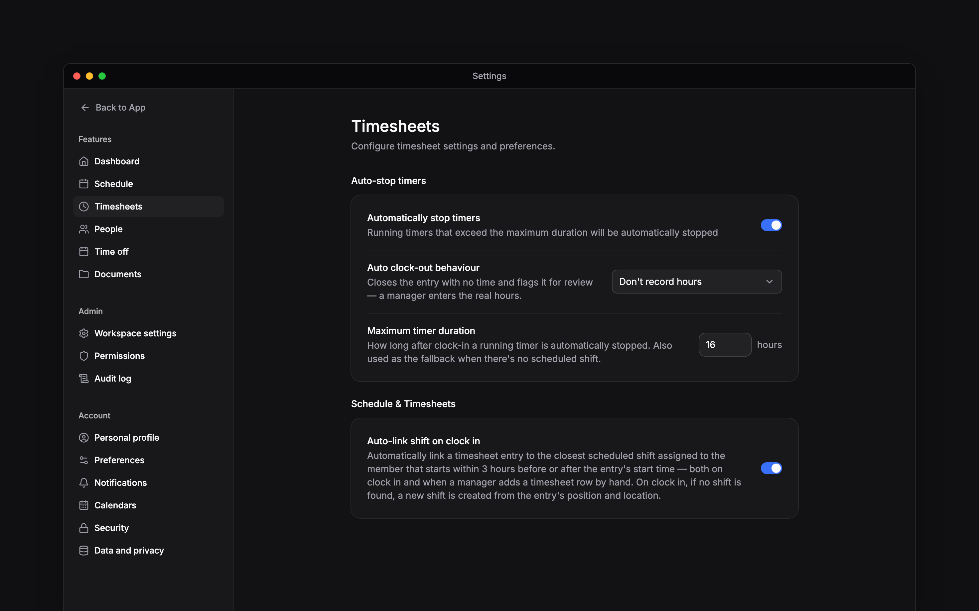Screen dimensions: 979x611
Task: Open Data and privacy settings
Action: click(148, 551)
